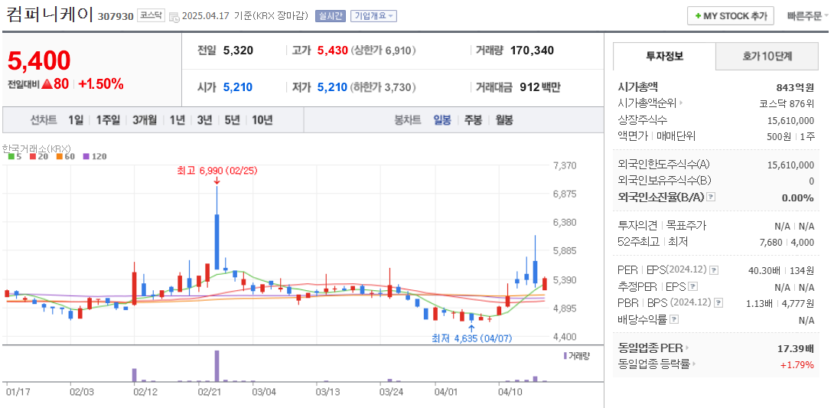Click the 거래대금 value 912 백만

(x=539, y=87)
